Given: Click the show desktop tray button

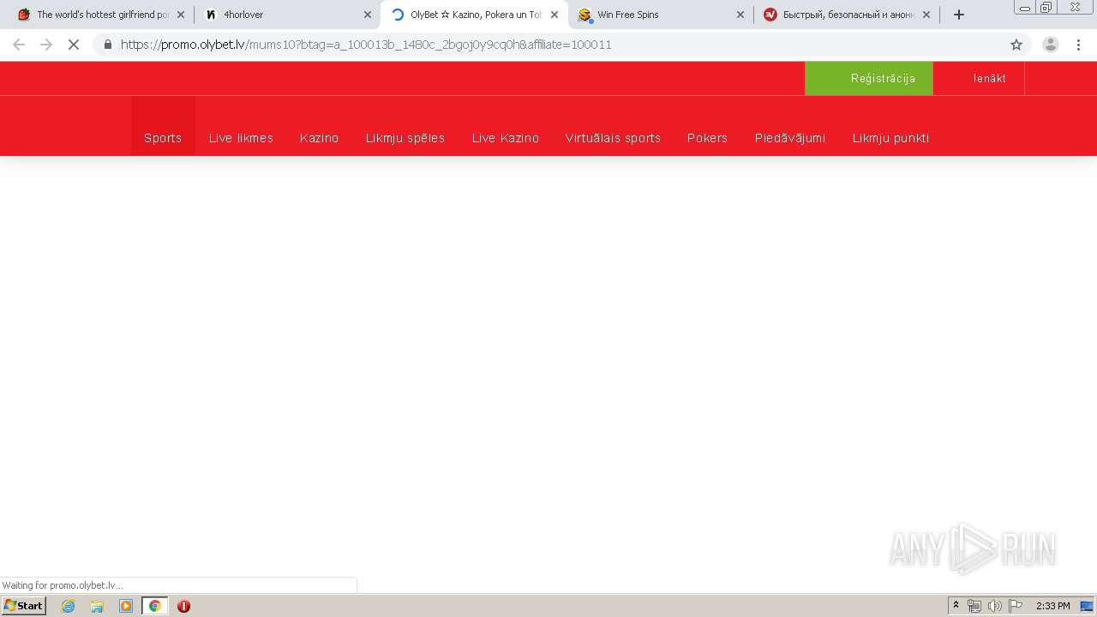Looking at the screenshot, I should 1087,606.
